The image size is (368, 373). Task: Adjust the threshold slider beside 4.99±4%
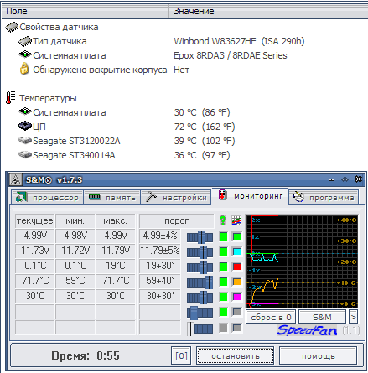pyautogui.click(x=200, y=237)
